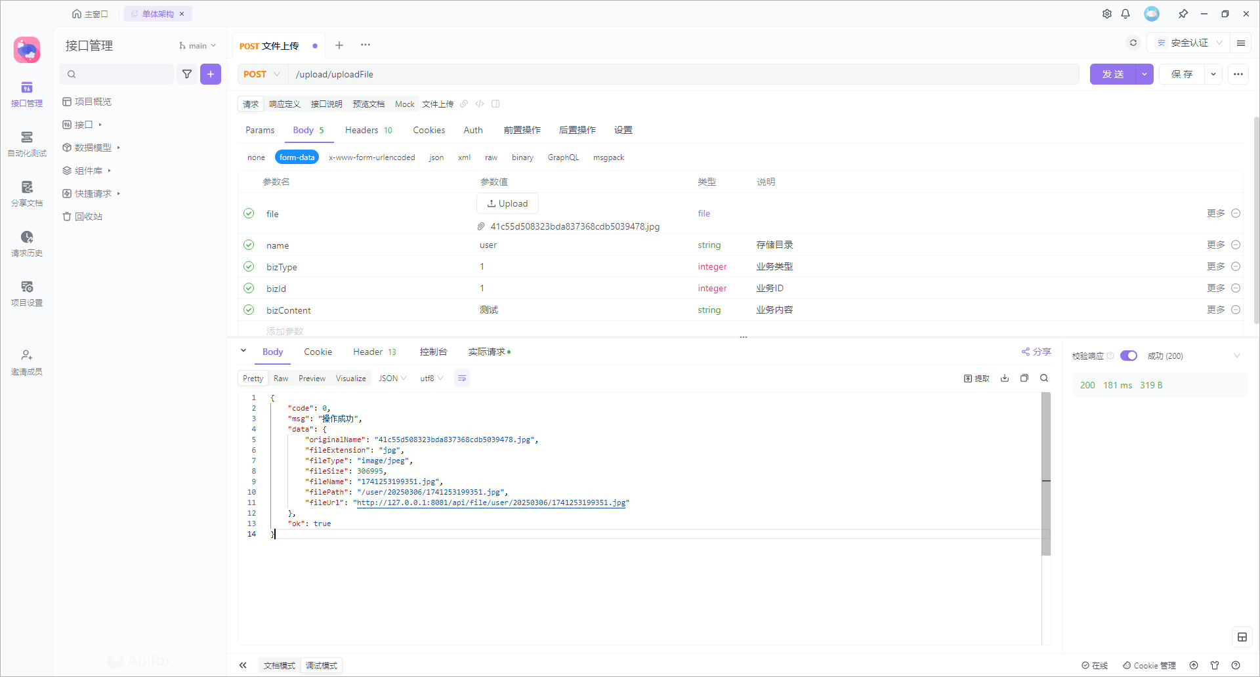
Task: Click the Upload file button
Action: coord(507,203)
